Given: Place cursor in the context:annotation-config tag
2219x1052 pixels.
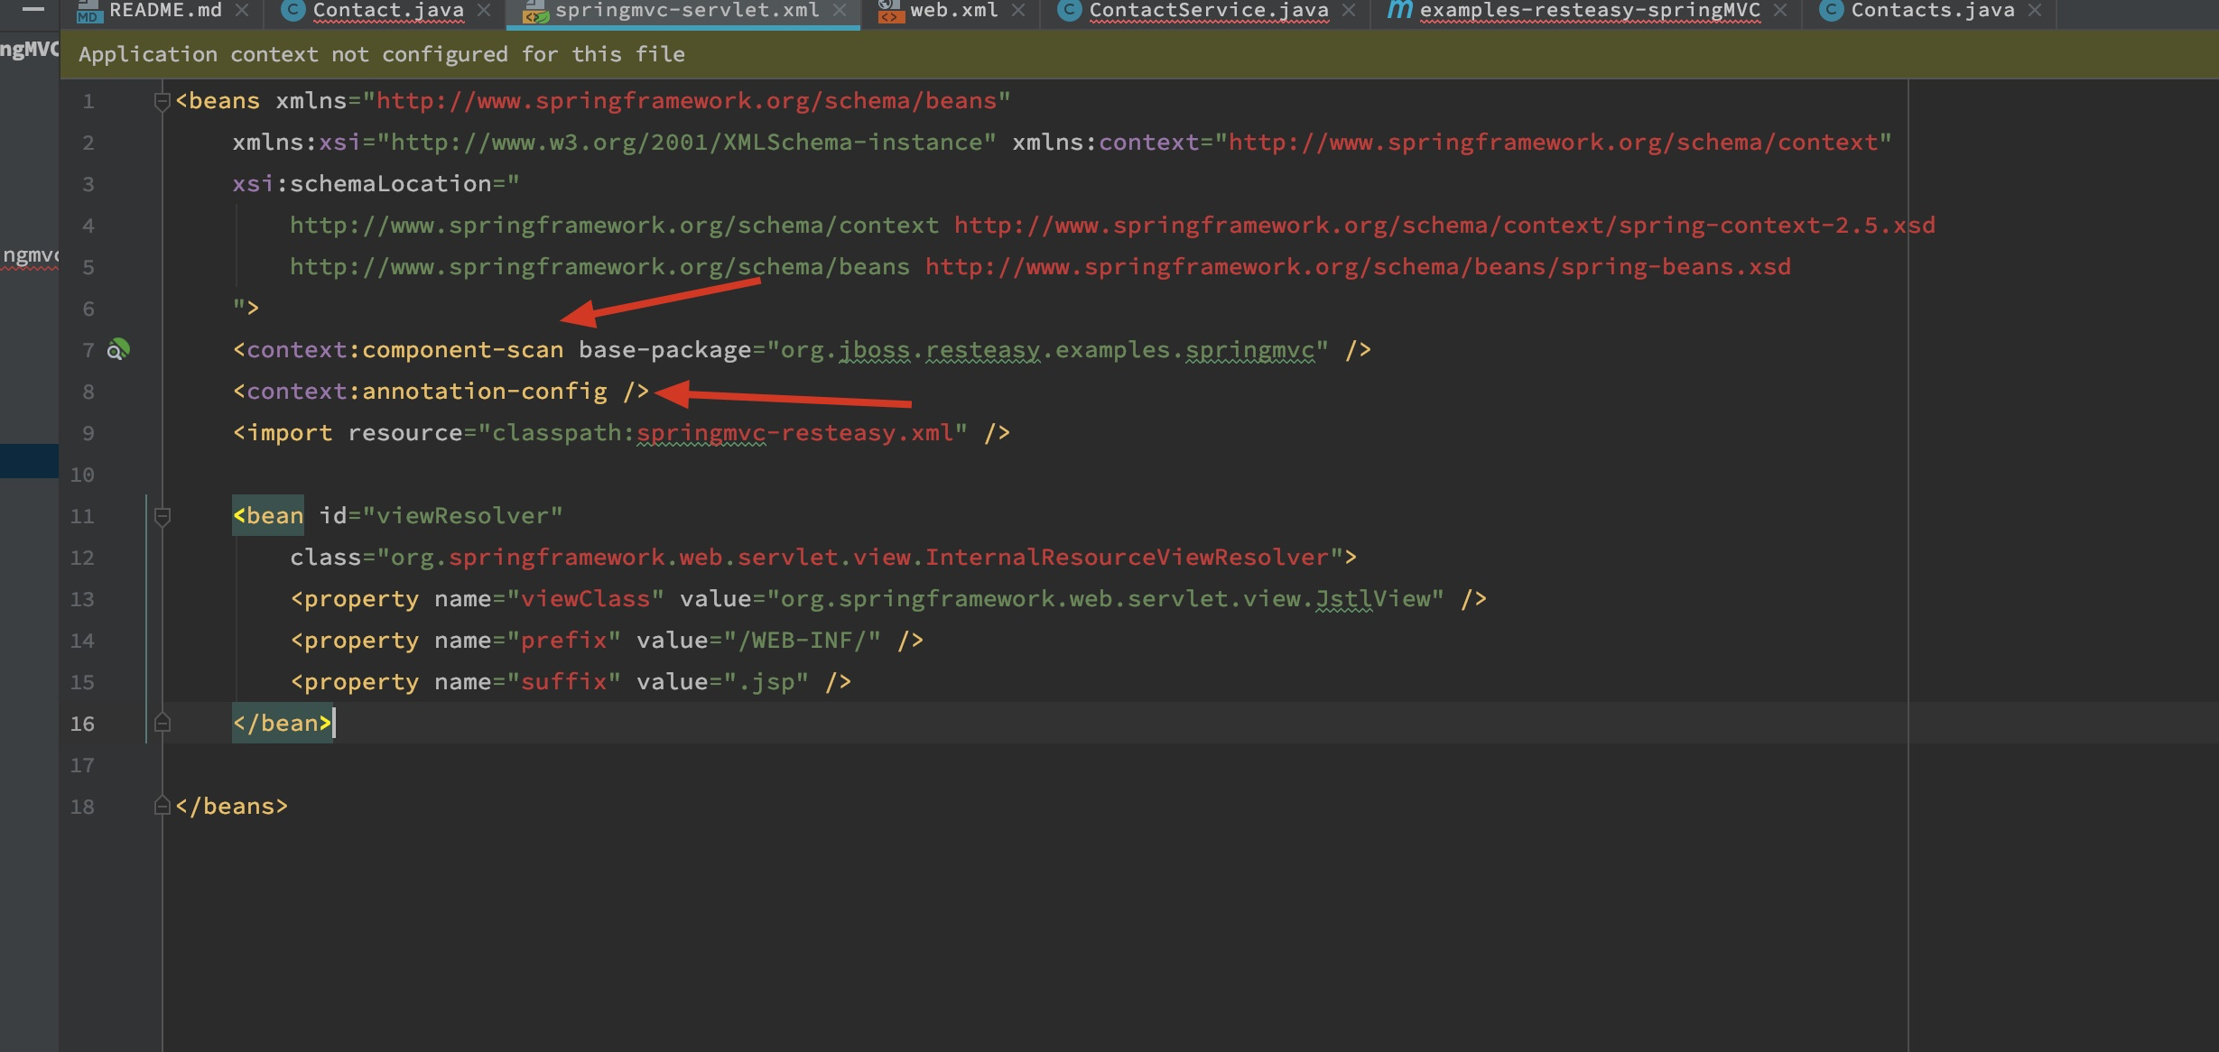Looking at the screenshot, I should [x=484, y=392].
